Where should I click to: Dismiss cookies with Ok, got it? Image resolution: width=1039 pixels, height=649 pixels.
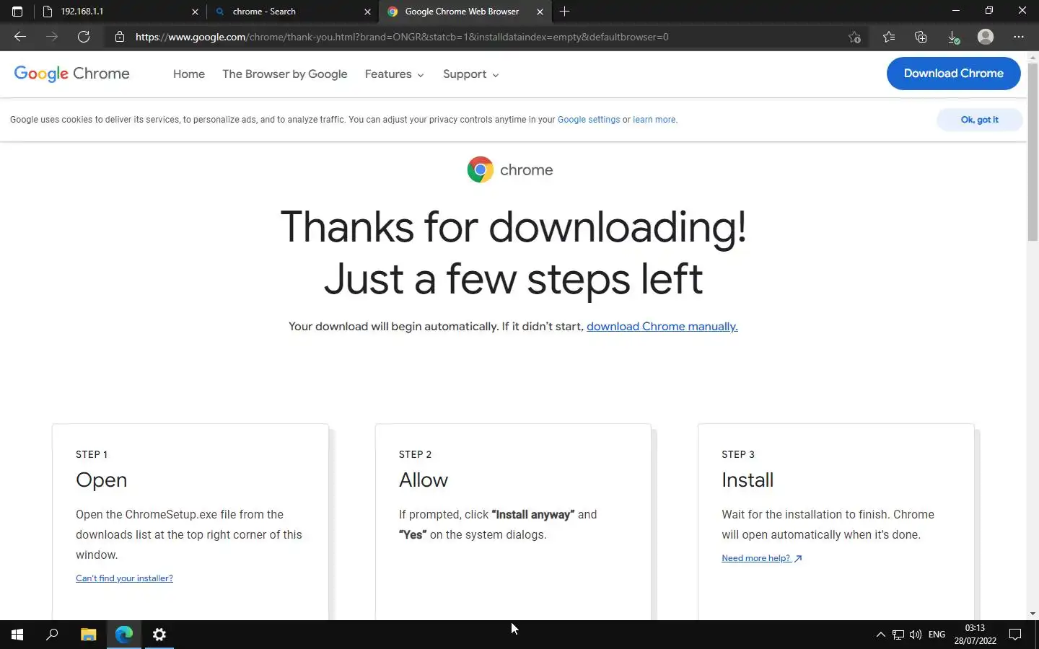point(979,120)
